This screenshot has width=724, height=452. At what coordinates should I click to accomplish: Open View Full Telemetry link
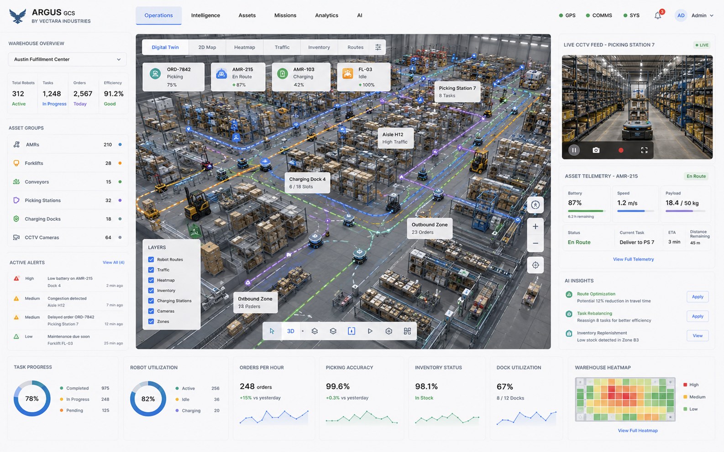click(633, 259)
